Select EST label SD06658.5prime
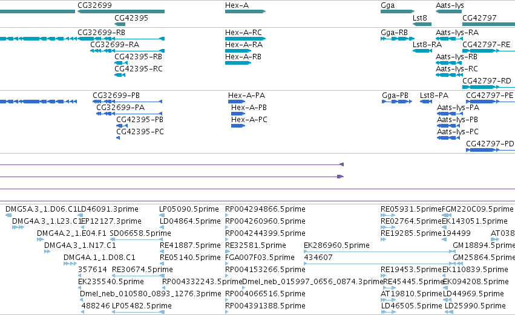Viewport: 515px width, 315px height. (140, 233)
